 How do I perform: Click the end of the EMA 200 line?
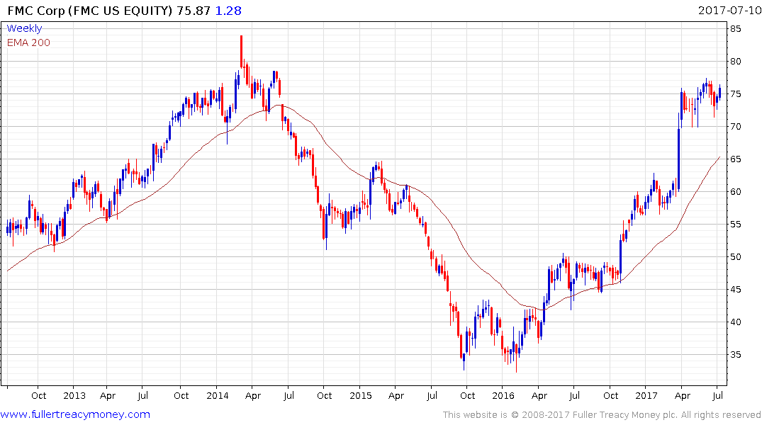[719, 157]
